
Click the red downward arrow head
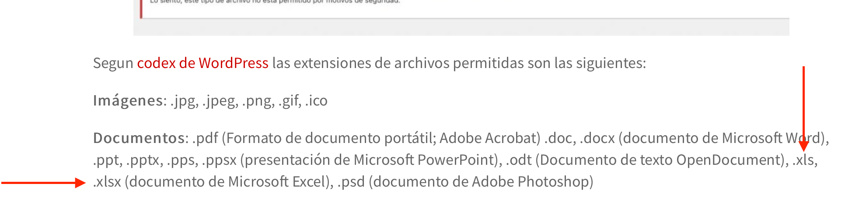[x=803, y=146]
